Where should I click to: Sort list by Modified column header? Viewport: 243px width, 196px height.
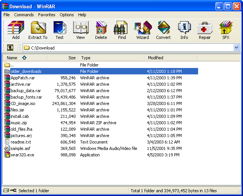(x=155, y=58)
